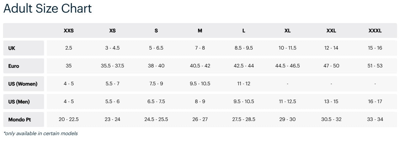Click the UK 7 - 8 cell
Screen dimensions: 401x141
point(200,48)
